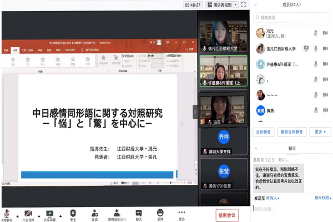Click the 解除静音 microphone icon
The height and width of the screenshot is (222, 333).
[7, 213]
